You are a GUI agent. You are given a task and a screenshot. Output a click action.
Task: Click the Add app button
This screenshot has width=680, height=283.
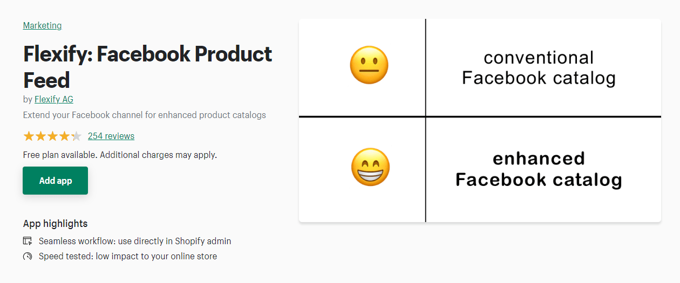point(55,181)
